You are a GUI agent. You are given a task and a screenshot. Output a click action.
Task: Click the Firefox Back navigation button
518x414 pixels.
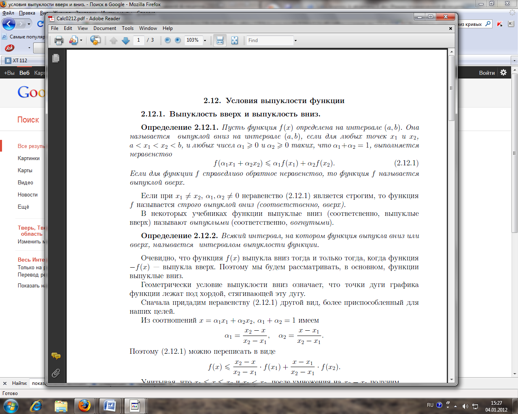point(9,24)
